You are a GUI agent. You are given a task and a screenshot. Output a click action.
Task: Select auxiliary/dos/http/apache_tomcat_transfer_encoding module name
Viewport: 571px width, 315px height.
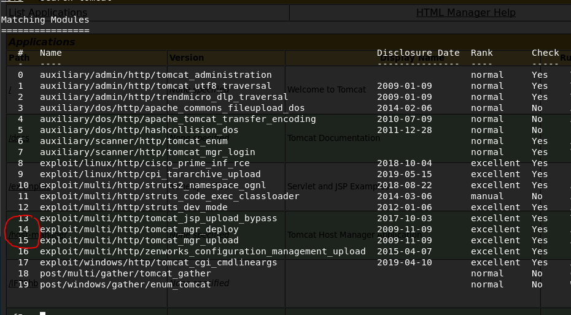coord(177,119)
